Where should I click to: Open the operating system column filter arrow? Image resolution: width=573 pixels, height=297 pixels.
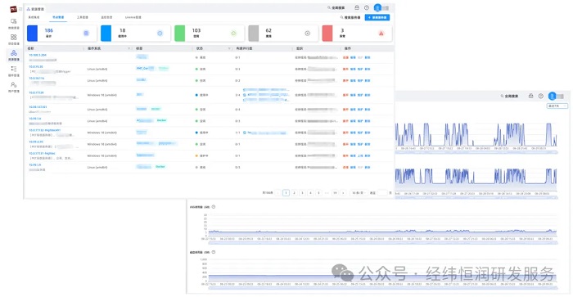click(129, 48)
